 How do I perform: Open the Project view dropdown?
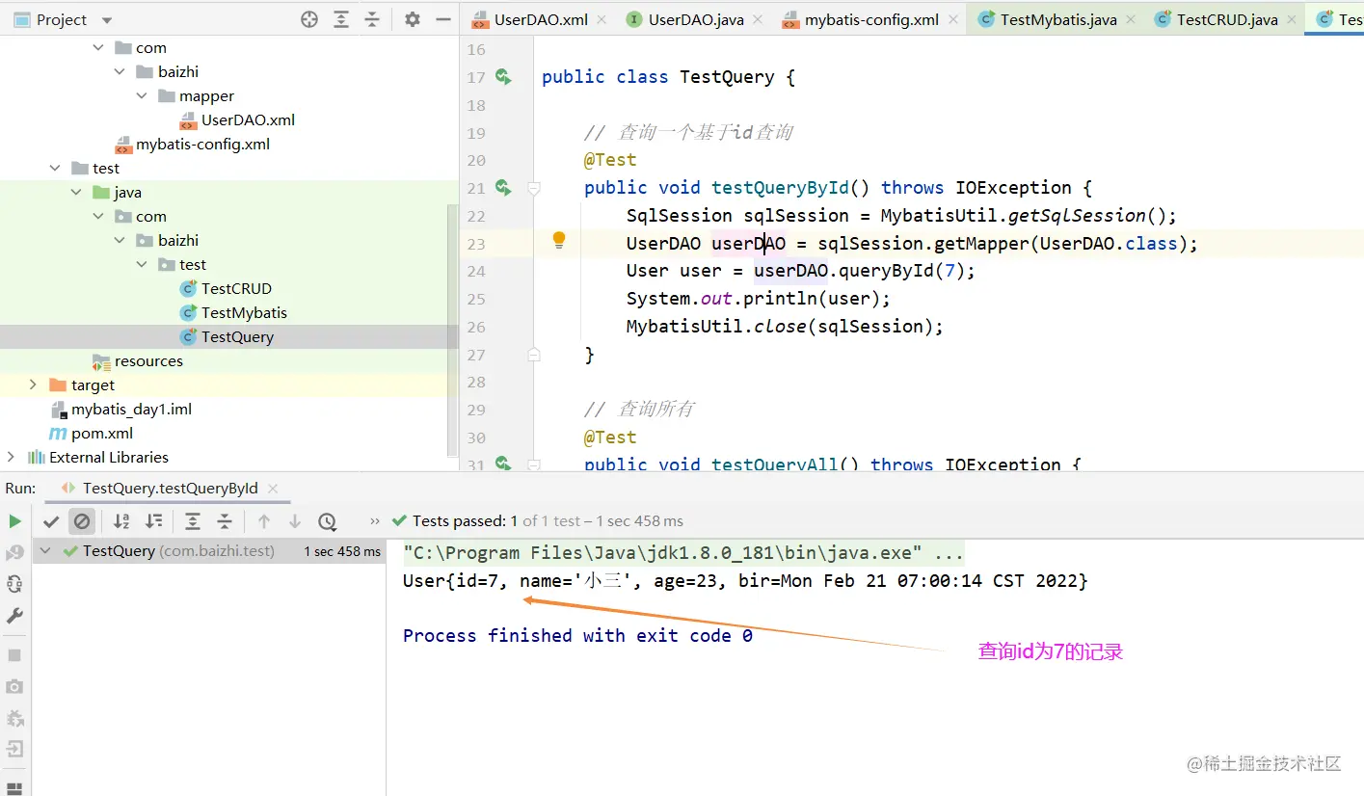107,20
